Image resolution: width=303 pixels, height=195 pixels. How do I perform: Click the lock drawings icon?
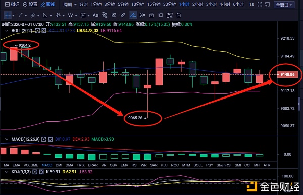point(151,15)
